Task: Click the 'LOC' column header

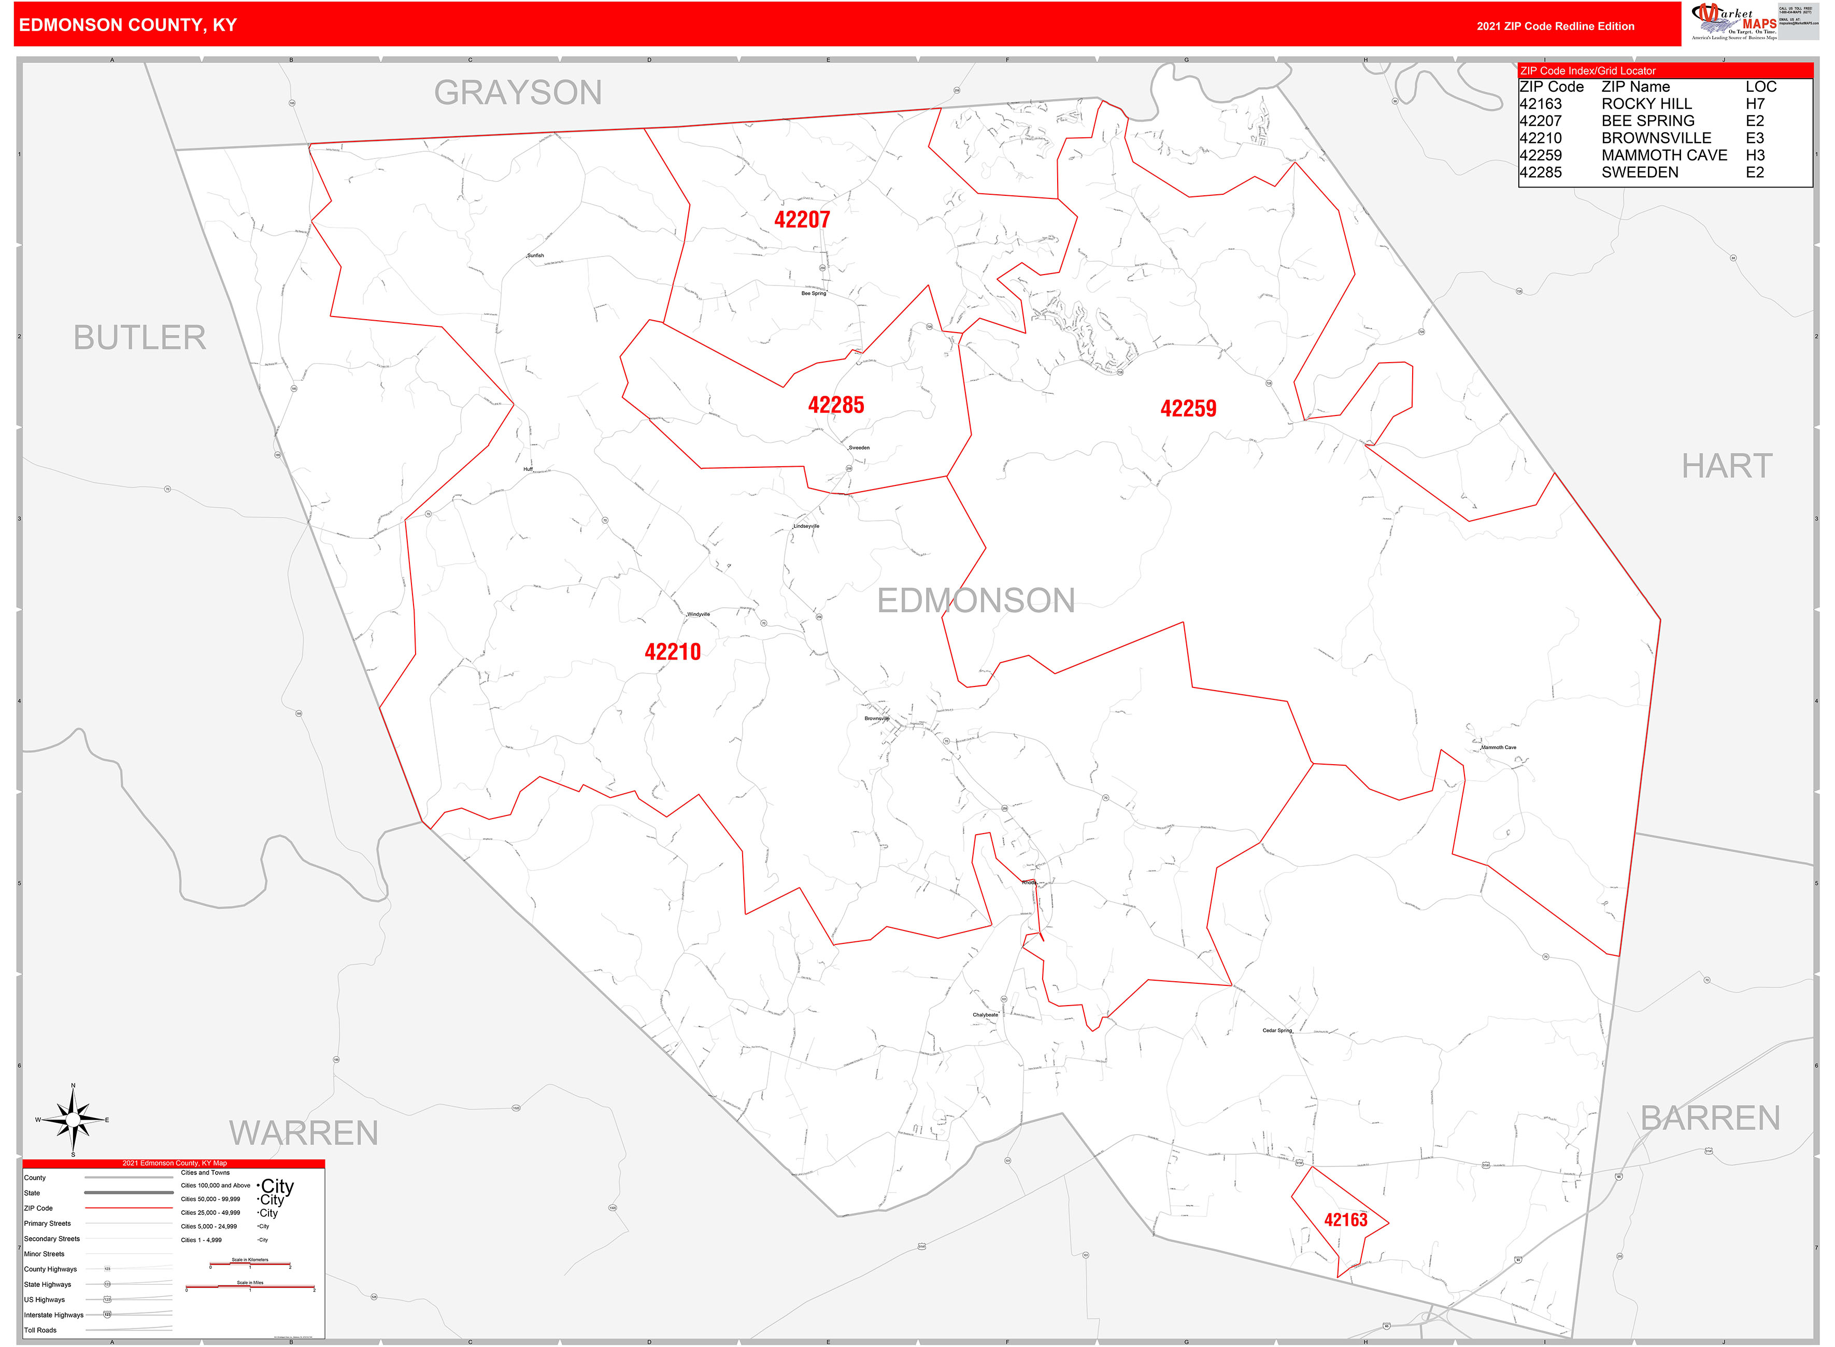Action: pyautogui.click(x=1761, y=87)
